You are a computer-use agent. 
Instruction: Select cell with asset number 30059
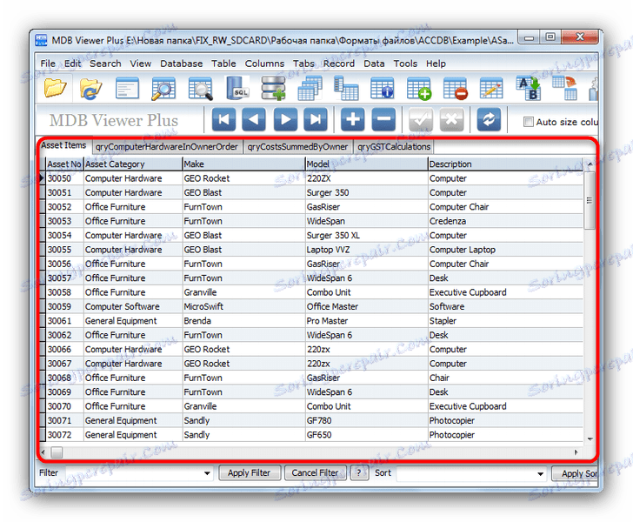point(64,306)
